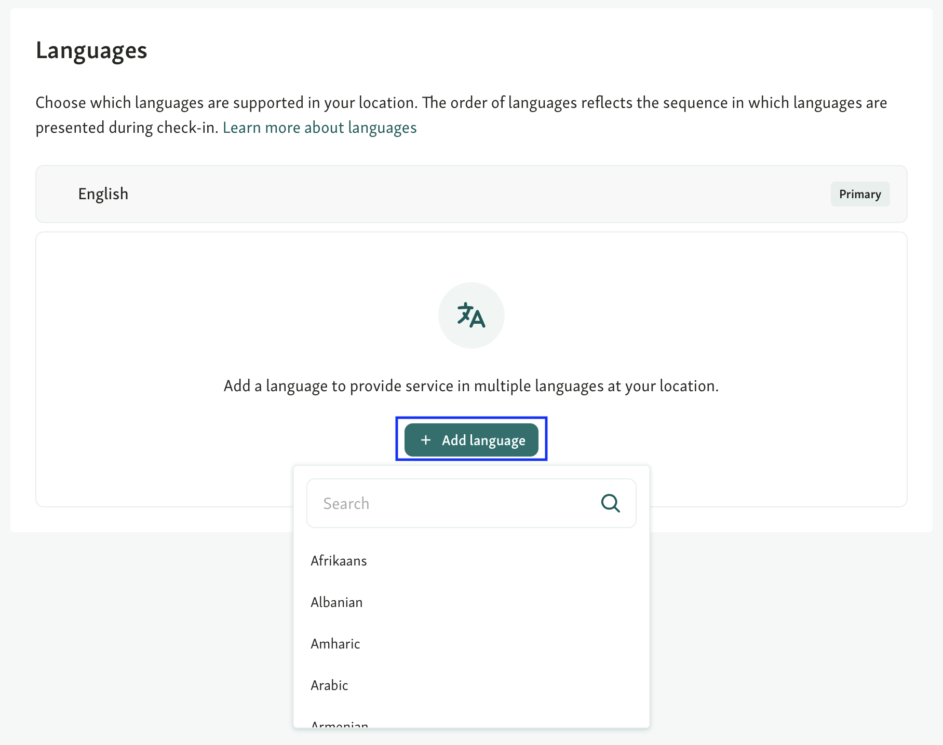Click inside the Search field
The height and width of the screenshot is (745, 943).
click(441, 503)
